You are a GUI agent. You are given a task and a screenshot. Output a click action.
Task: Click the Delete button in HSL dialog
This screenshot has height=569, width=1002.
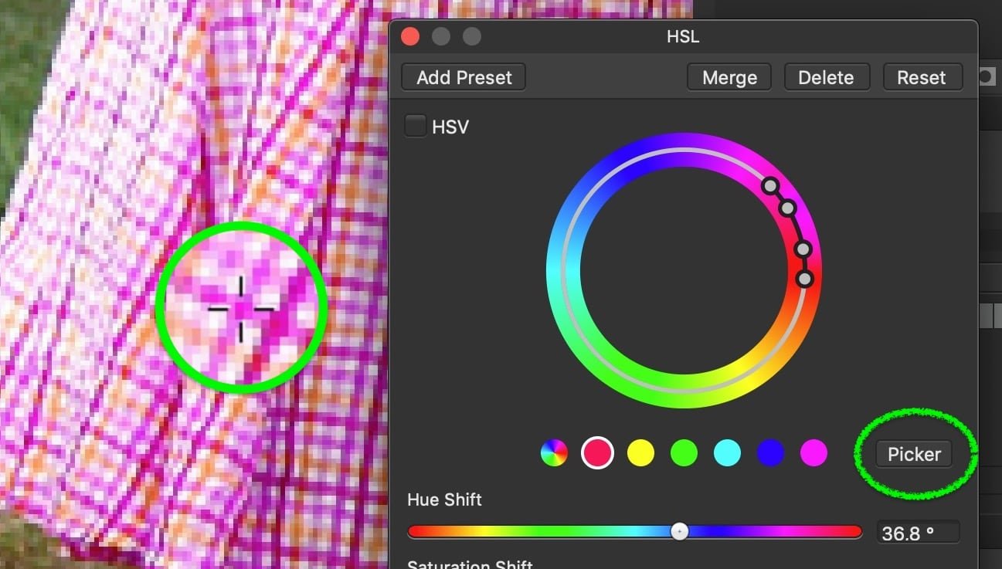[826, 77]
